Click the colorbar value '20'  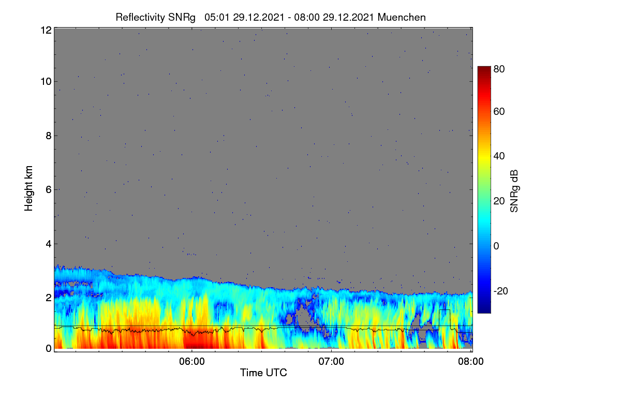tap(499, 201)
